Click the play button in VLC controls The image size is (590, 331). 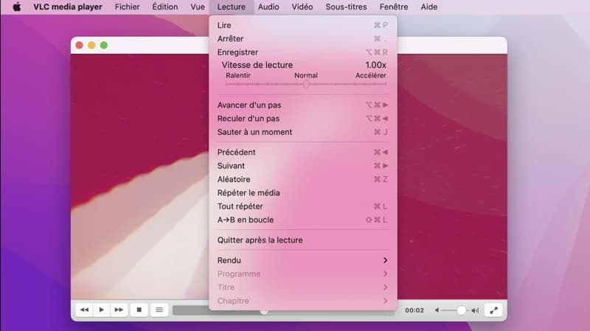pos(102,310)
